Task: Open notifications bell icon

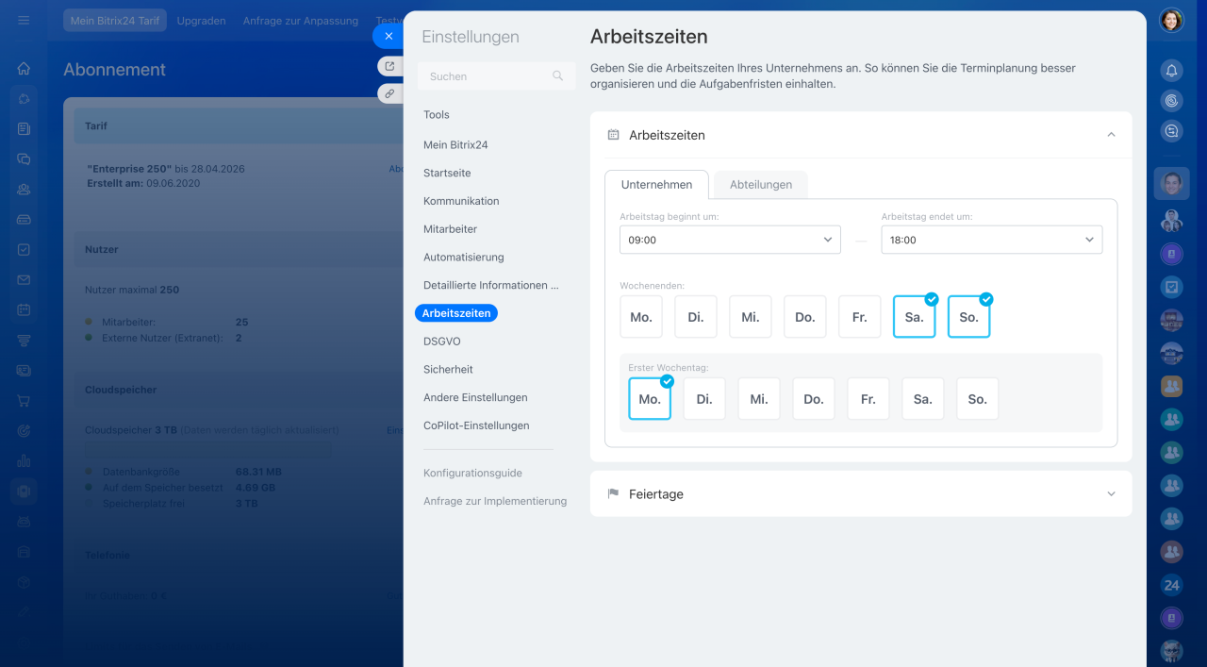Action: pos(1171,70)
